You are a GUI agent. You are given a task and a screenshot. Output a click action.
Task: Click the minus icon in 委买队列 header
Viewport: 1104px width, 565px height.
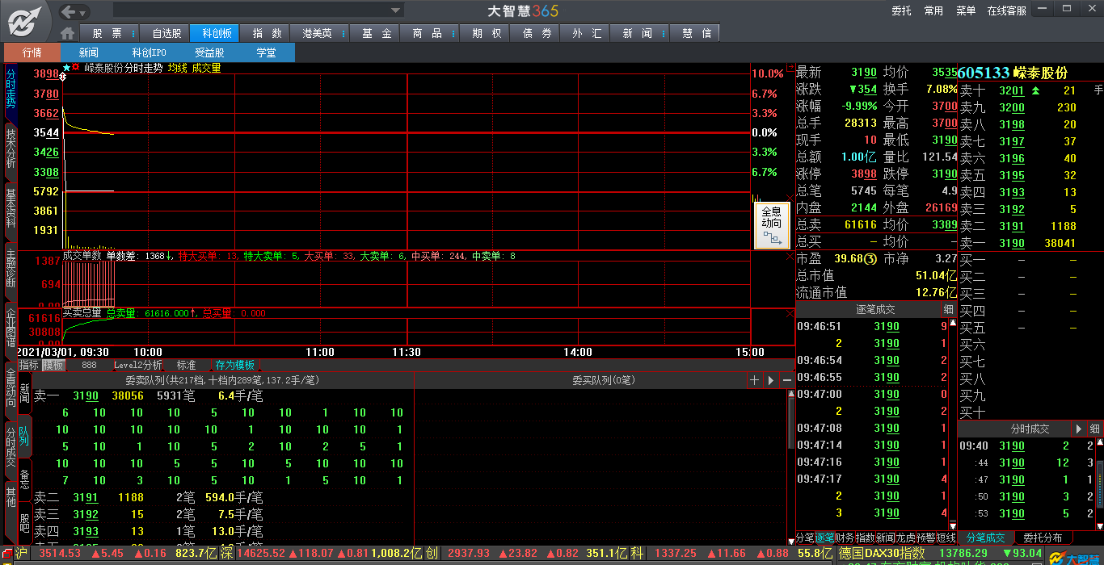[786, 380]
